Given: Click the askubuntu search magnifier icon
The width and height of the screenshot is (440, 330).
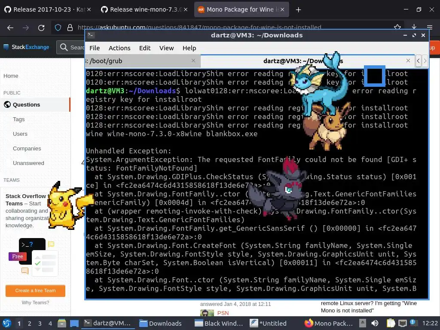Looking at the screenshot, I should click(64, 47).
